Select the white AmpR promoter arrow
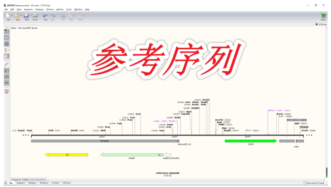 tap(167, 155)
